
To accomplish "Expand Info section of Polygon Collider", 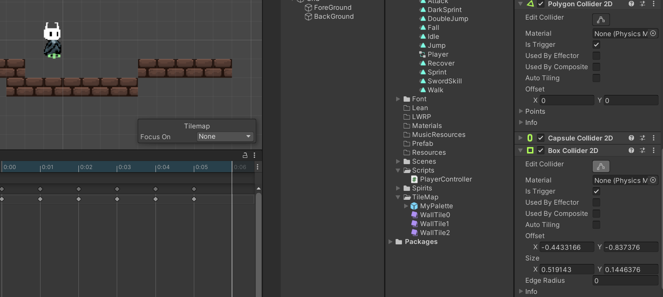I will click(521, 122).
